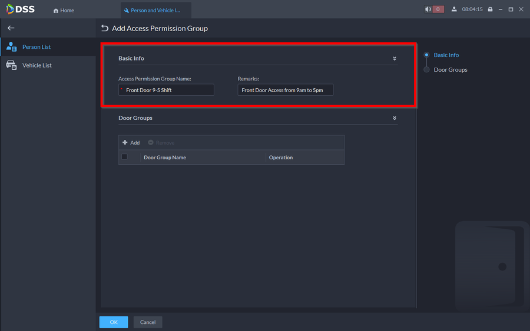Click the Vehicle List car icon
530x331 pixels.
click(11, 65)
